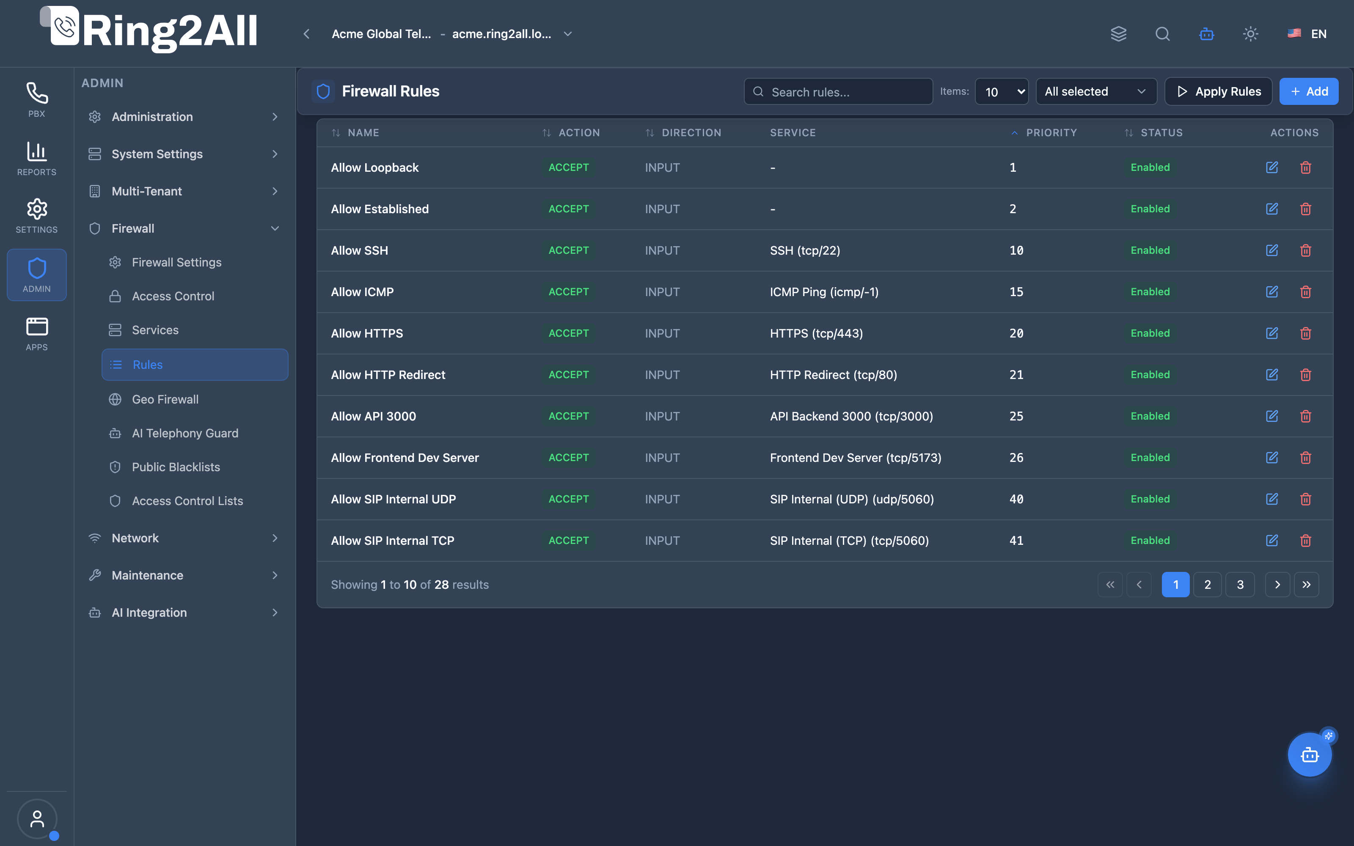The width and height of the screenshot is (1354, 846).
Task: Edit the Allow HTTPS rule
Action: [x=1272, y=333]
